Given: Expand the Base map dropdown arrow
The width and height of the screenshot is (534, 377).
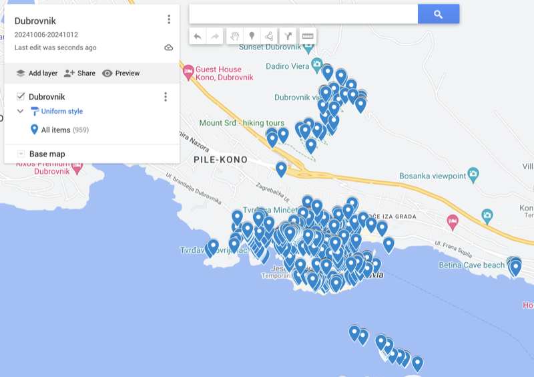Looking at the screenshot, I should [21, 154].
